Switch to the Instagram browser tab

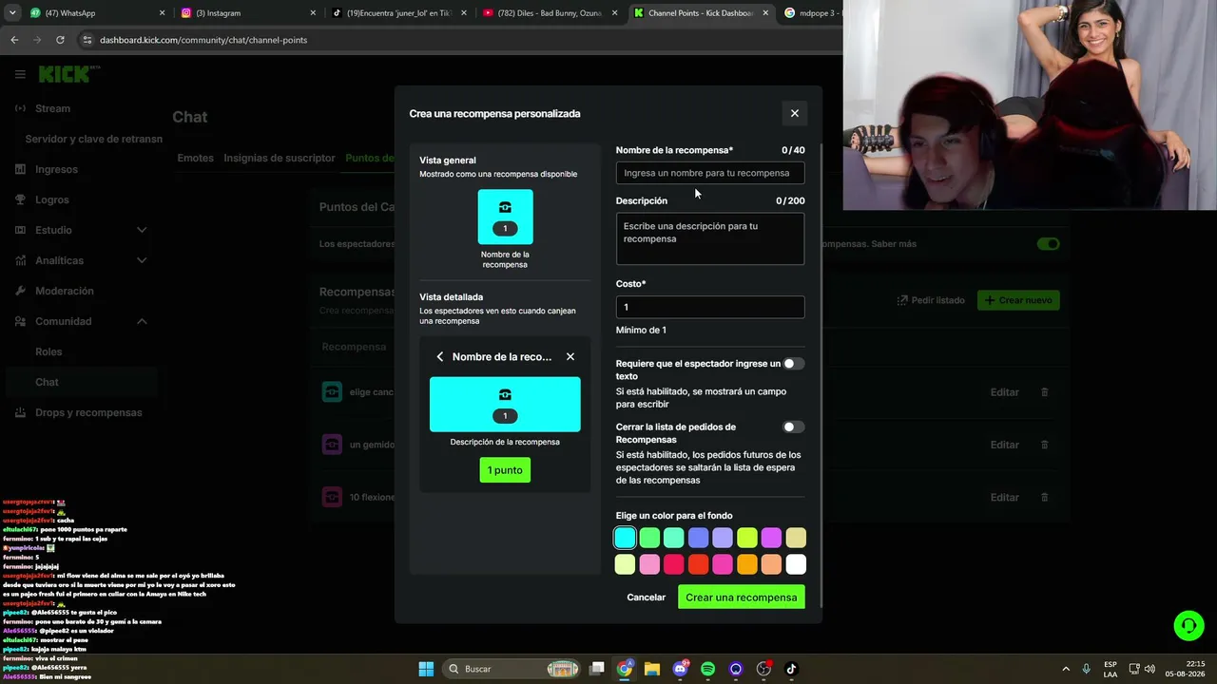[x=247, y=13]
